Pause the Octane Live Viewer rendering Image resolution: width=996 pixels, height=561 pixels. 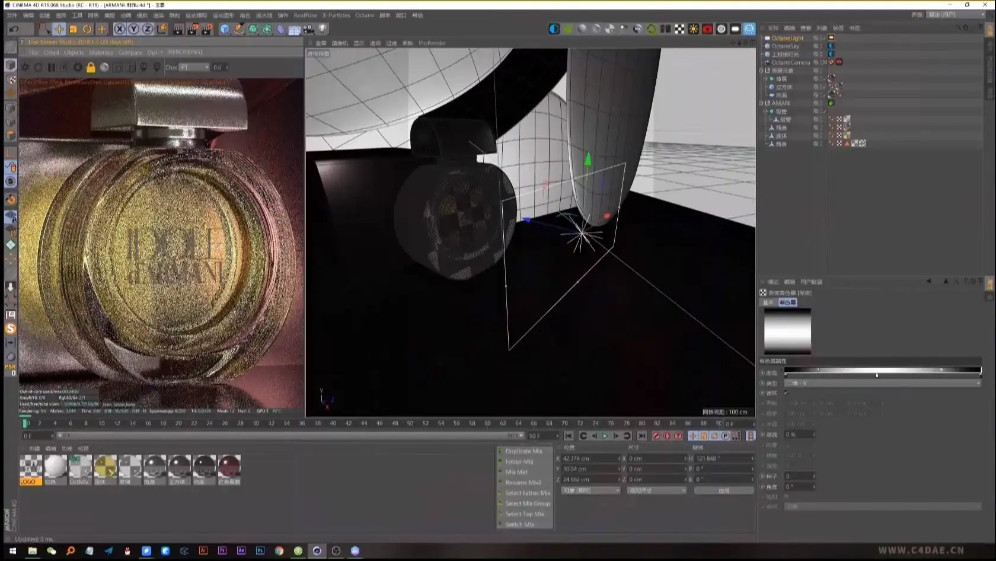pyautogui.click(x=52, y=67)
